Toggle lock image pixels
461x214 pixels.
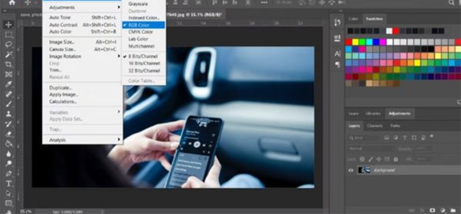coord(371,159)
